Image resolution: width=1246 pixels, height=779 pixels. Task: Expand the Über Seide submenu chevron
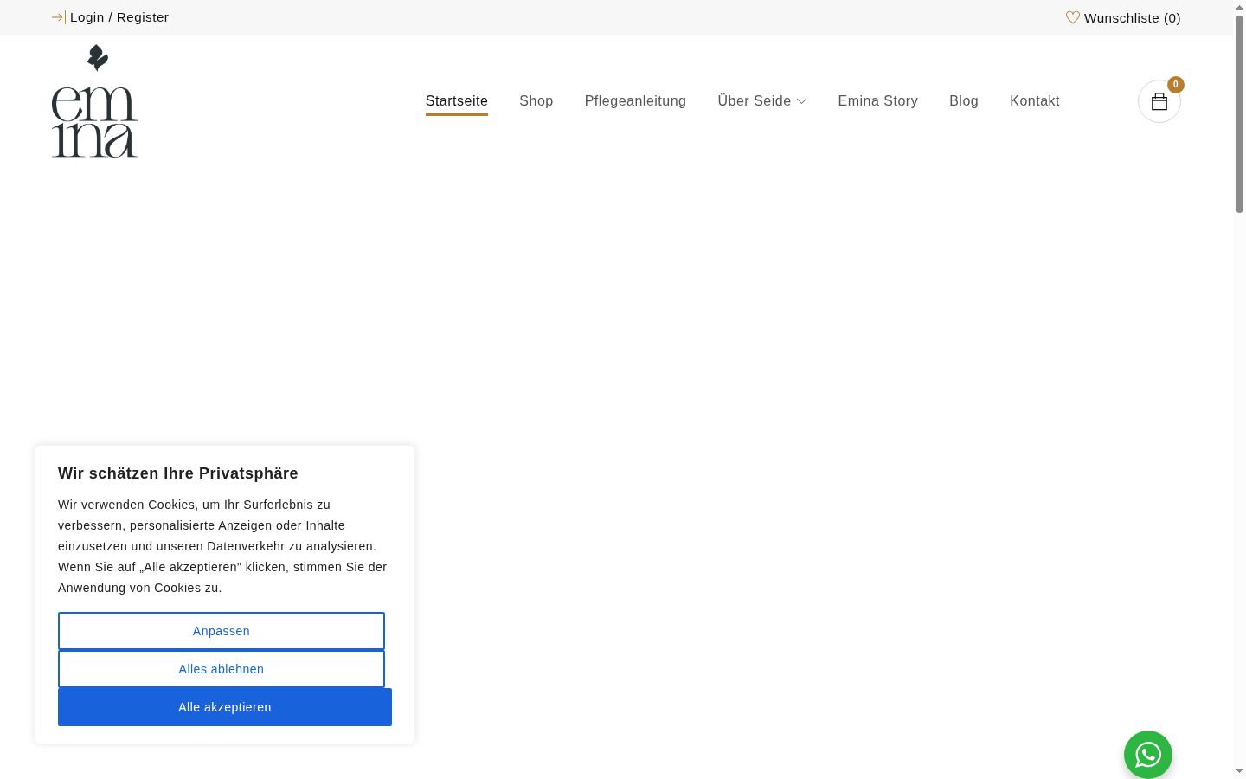(x=802, y=101)
